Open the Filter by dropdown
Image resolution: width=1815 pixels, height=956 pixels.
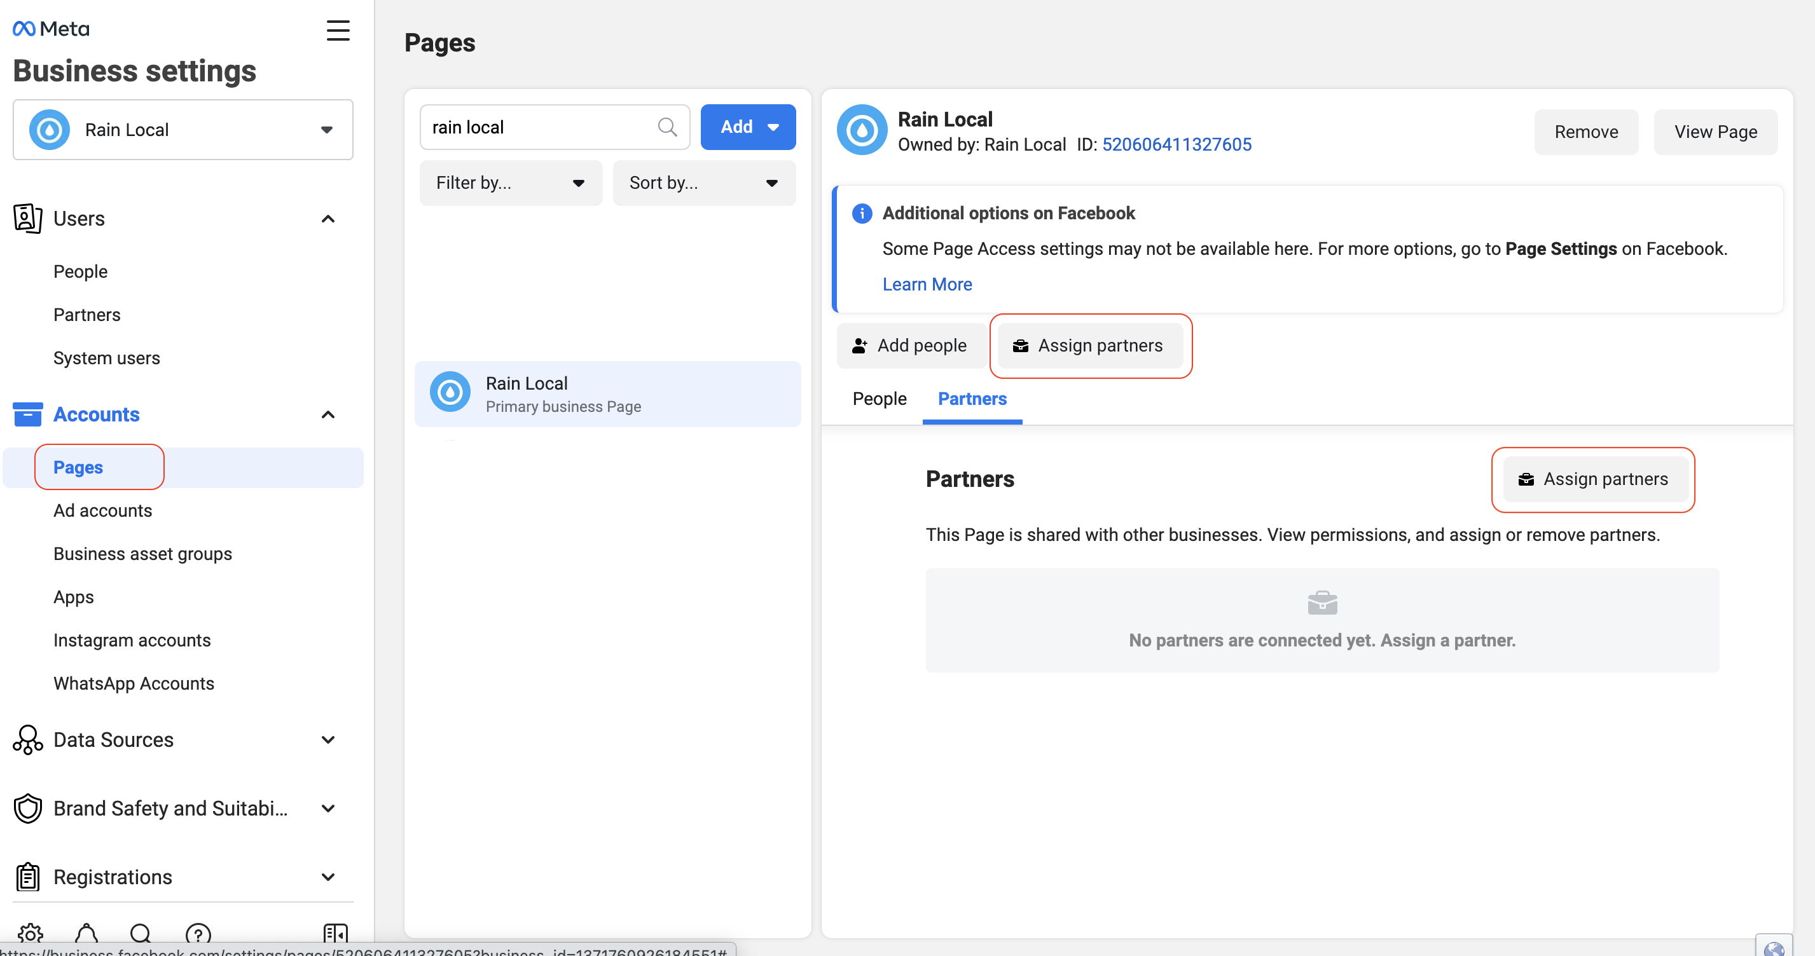(x=510, y=183)
